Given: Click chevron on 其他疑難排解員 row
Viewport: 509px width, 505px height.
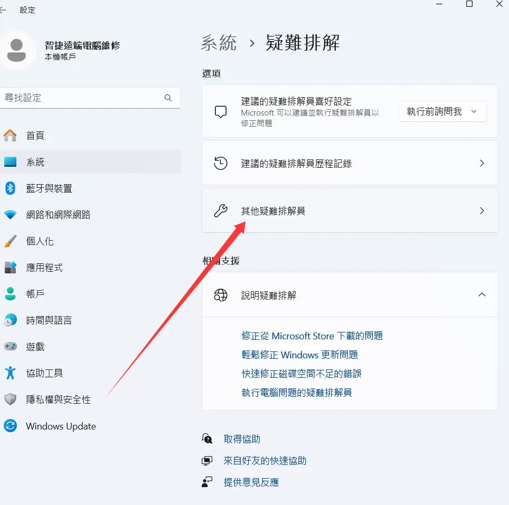Looking at the screenshot, I should 482,211.
